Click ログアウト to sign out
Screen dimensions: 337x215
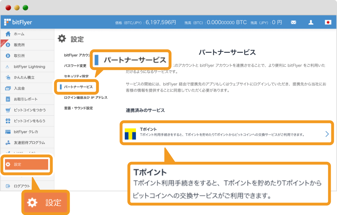coord(22,186)
